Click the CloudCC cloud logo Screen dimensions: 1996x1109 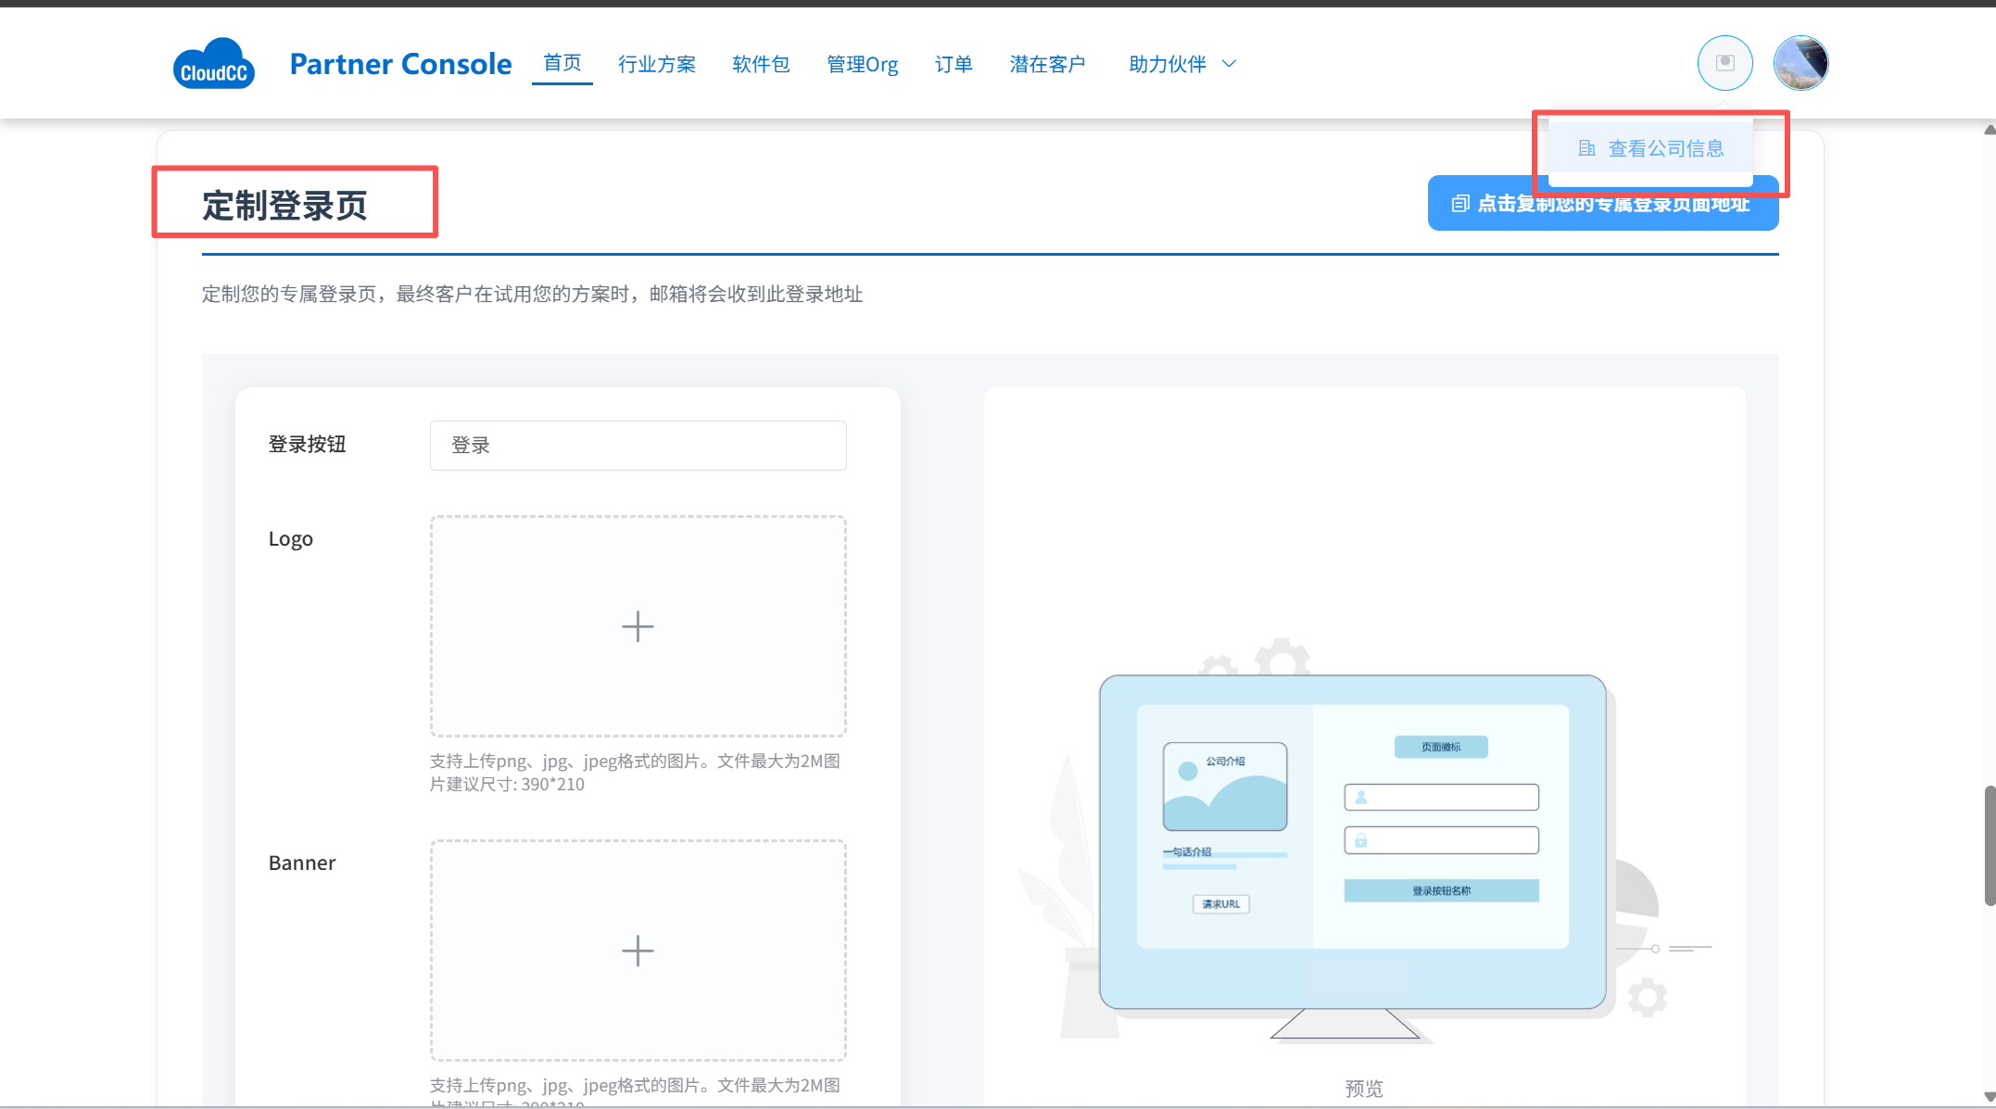[x=213, y=64]
